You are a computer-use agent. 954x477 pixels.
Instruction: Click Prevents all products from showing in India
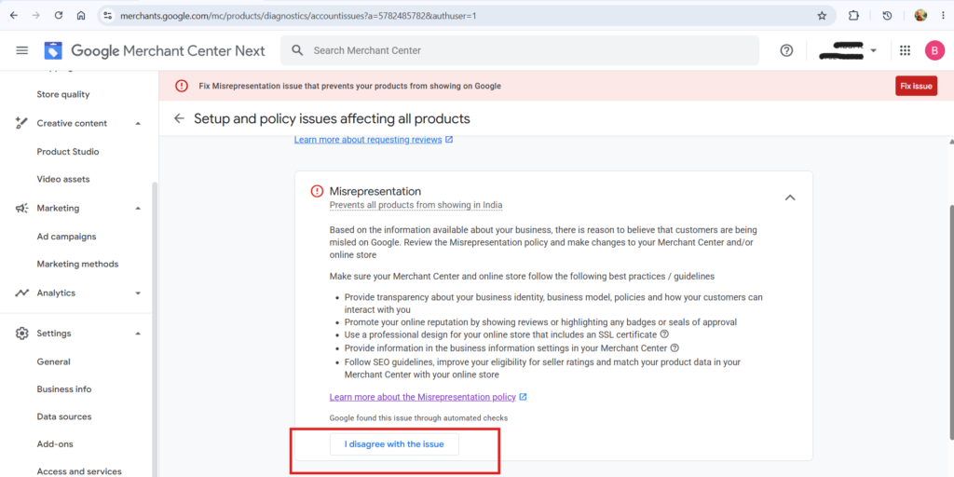click(416, 205)
